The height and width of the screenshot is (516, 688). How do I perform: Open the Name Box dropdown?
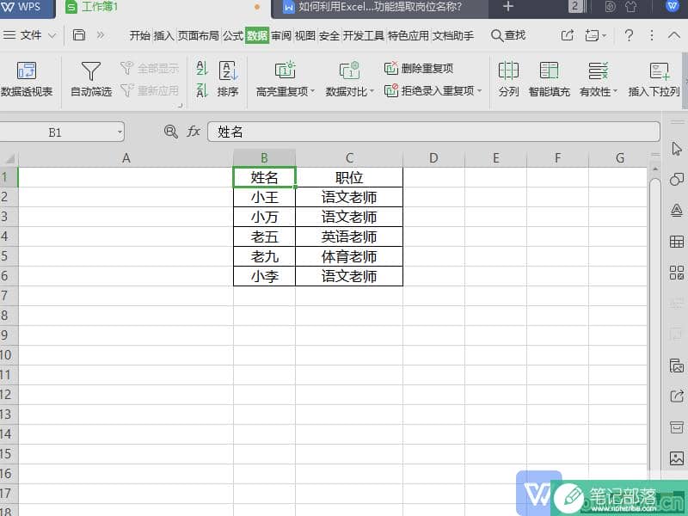120,132
